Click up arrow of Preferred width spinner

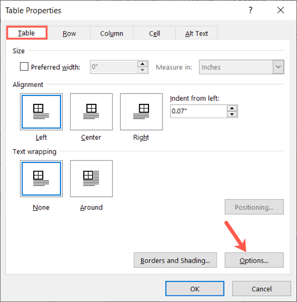pos(142,64)
